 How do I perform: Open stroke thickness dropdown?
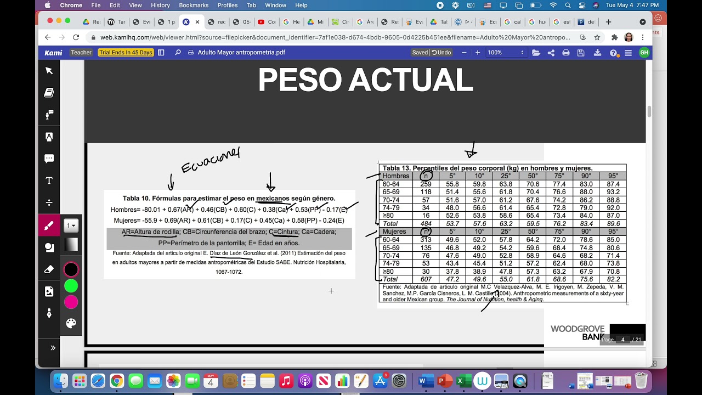click(71, 225)
